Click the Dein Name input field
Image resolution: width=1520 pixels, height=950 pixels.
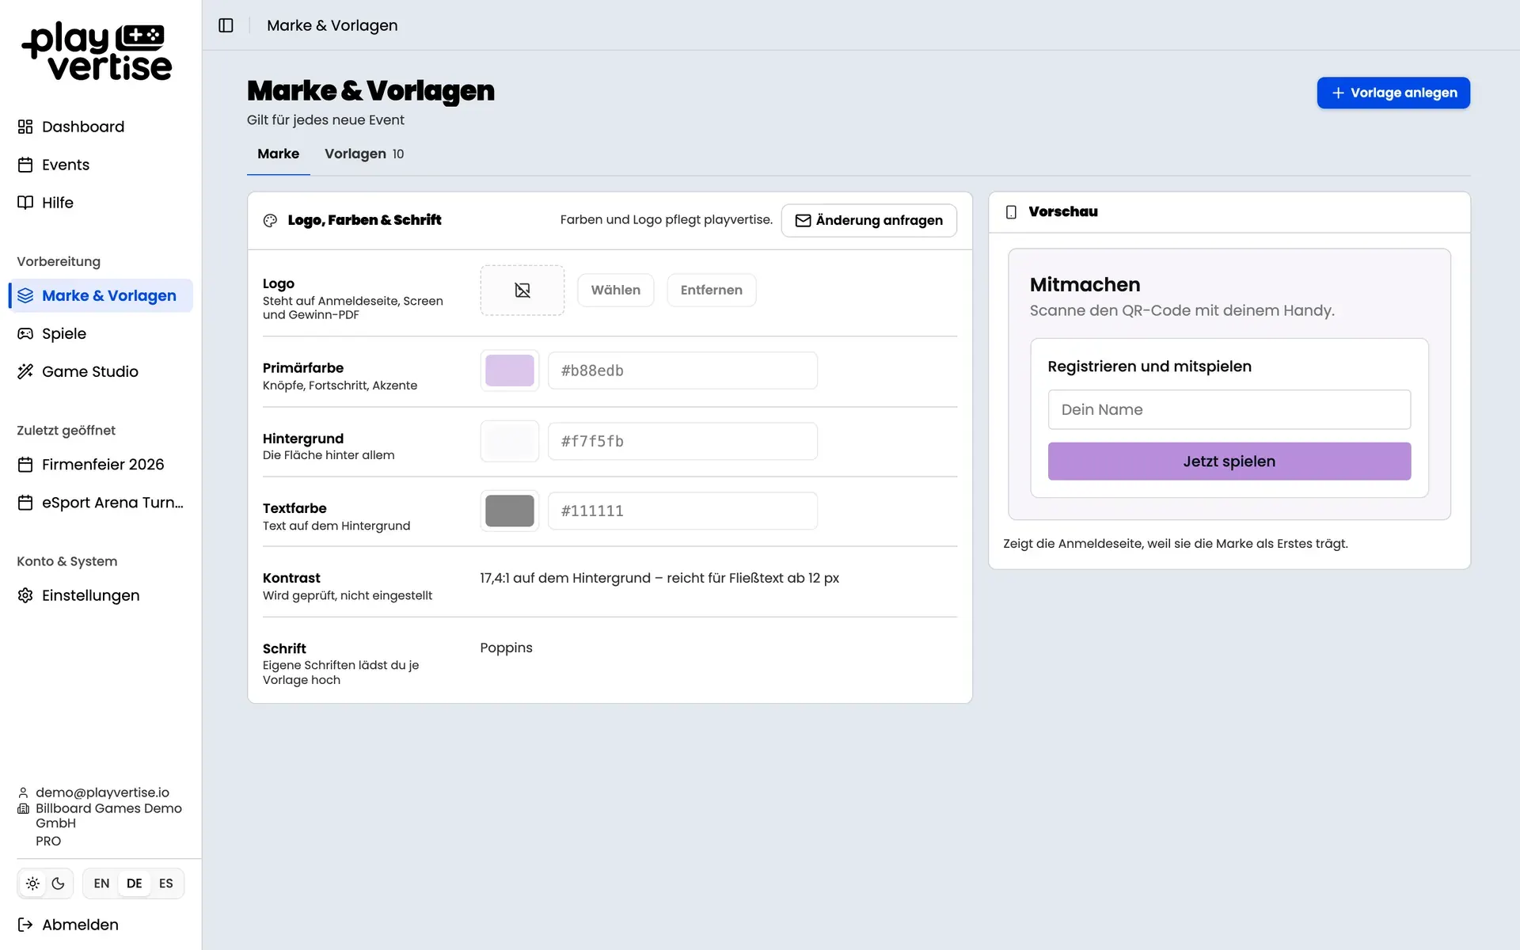pyautogui.click(x=1229, y=409)
